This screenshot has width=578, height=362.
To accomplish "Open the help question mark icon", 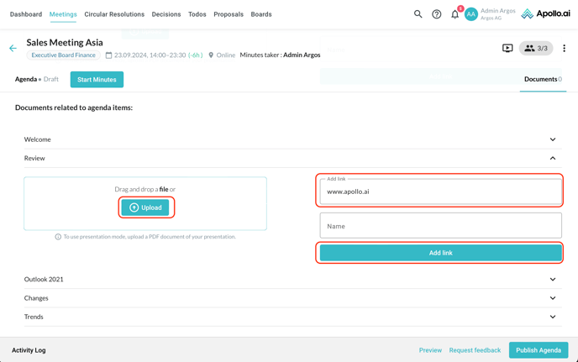I will (437, 14).
